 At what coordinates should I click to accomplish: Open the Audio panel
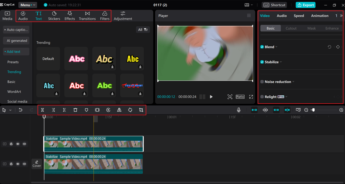click(23, 16)
